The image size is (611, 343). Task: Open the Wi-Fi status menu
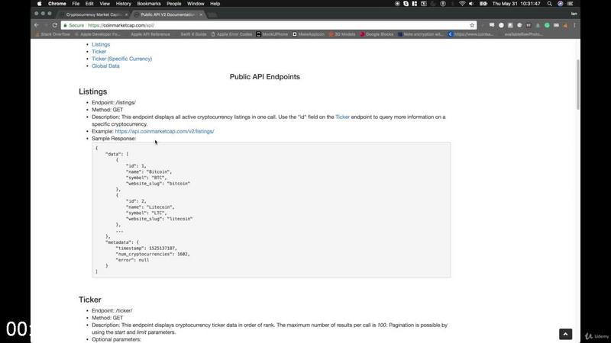[462, 4]
